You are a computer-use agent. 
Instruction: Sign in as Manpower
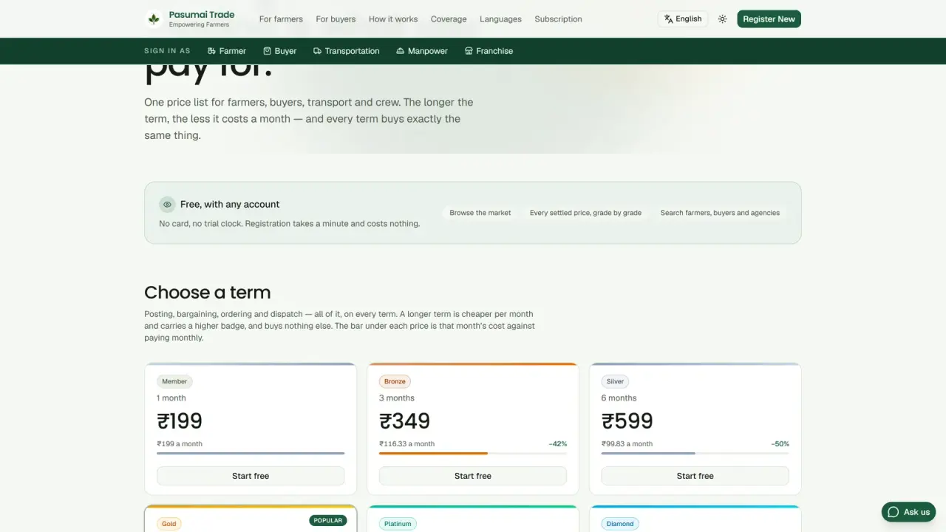[x=422, y=51]
